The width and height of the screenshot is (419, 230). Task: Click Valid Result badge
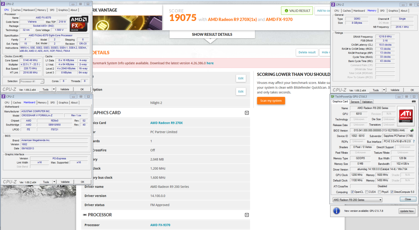tap(297, 11)
